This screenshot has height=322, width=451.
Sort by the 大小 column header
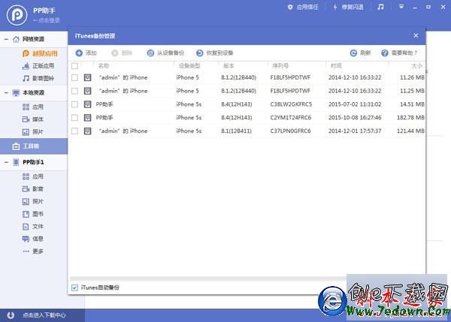click(x=416, y=66)
